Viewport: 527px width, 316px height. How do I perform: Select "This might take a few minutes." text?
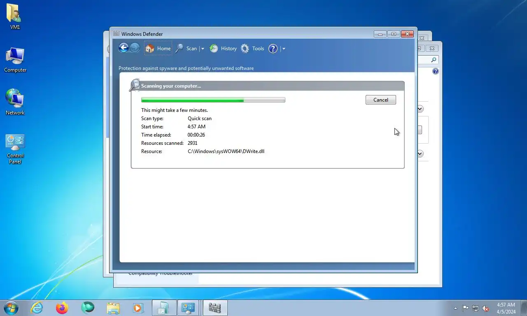(175, 110)
